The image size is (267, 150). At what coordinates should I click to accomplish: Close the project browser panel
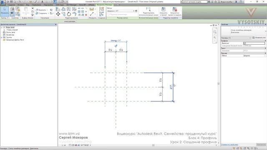(x=55, y=25)
